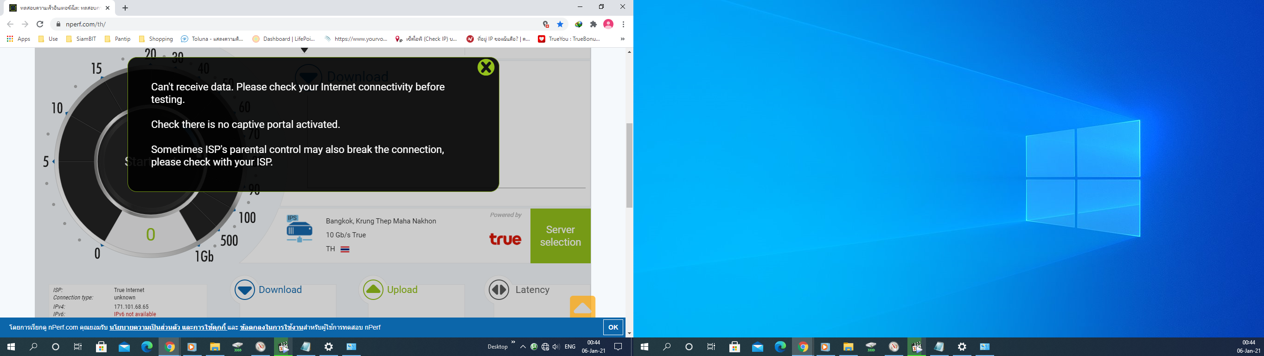The image size is (1264, 356).
Task: Click the True provider logo
Action: tap(505, 239)
